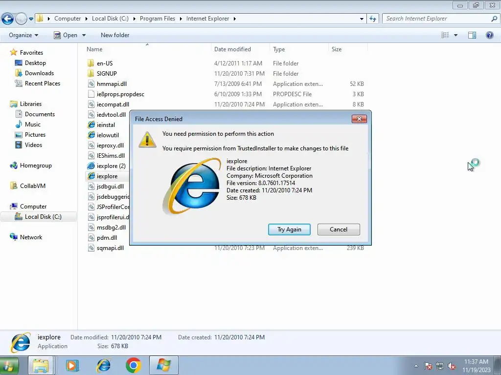Select the ieproxy.dll file icon

[x=91, y=146]
